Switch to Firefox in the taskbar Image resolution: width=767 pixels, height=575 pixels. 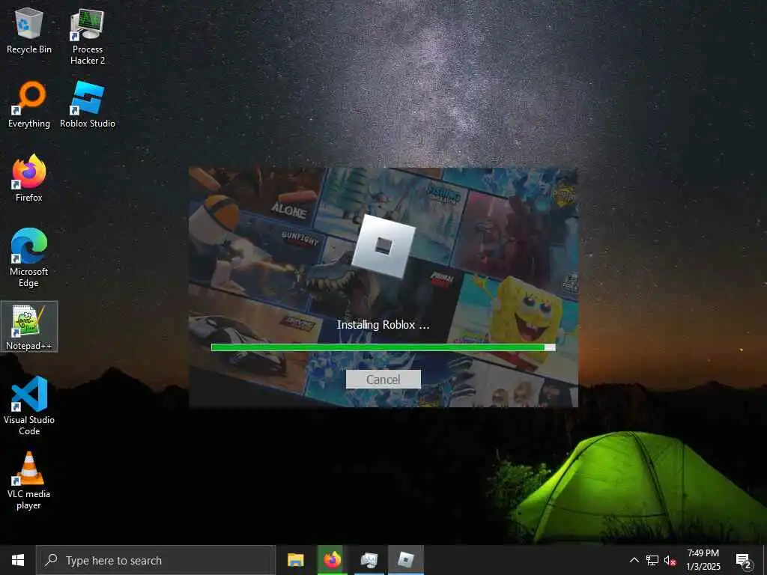click(x=332, y=560)
